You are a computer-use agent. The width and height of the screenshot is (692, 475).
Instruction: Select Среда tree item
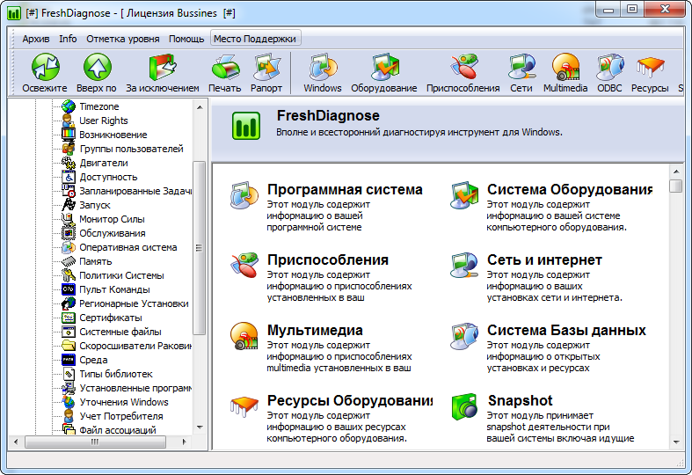tap(93, 361)
